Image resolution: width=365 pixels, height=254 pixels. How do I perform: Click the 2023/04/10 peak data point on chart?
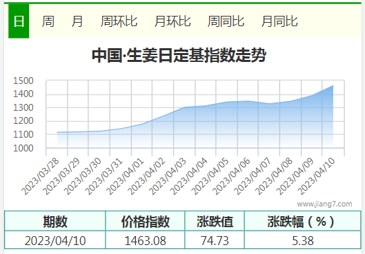333,85
